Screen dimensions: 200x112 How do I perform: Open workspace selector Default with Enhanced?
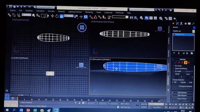(46, 7)
